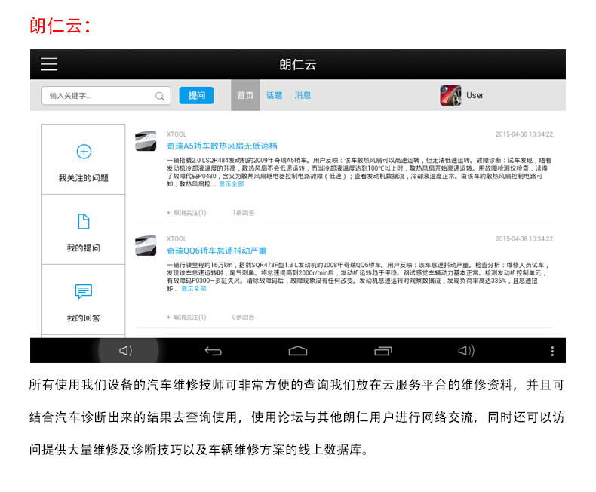Image resolution: width=596 pixels, height=492 pixels.
Task: Click the 朗仁云 title in top bar
Action: click(298, 65)
